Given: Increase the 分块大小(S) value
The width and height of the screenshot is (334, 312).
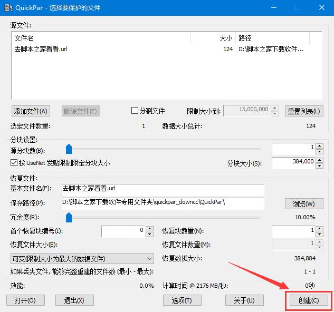Looking at the screenshot, I should pos(319,160).
